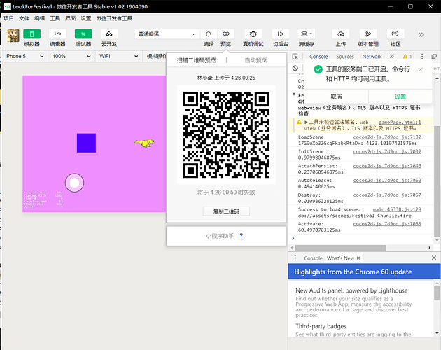Screen dimensions: 441x350
Task: Open the 设置 menu in menu bar
Action: pyautogui.click(x=86, y=19)
